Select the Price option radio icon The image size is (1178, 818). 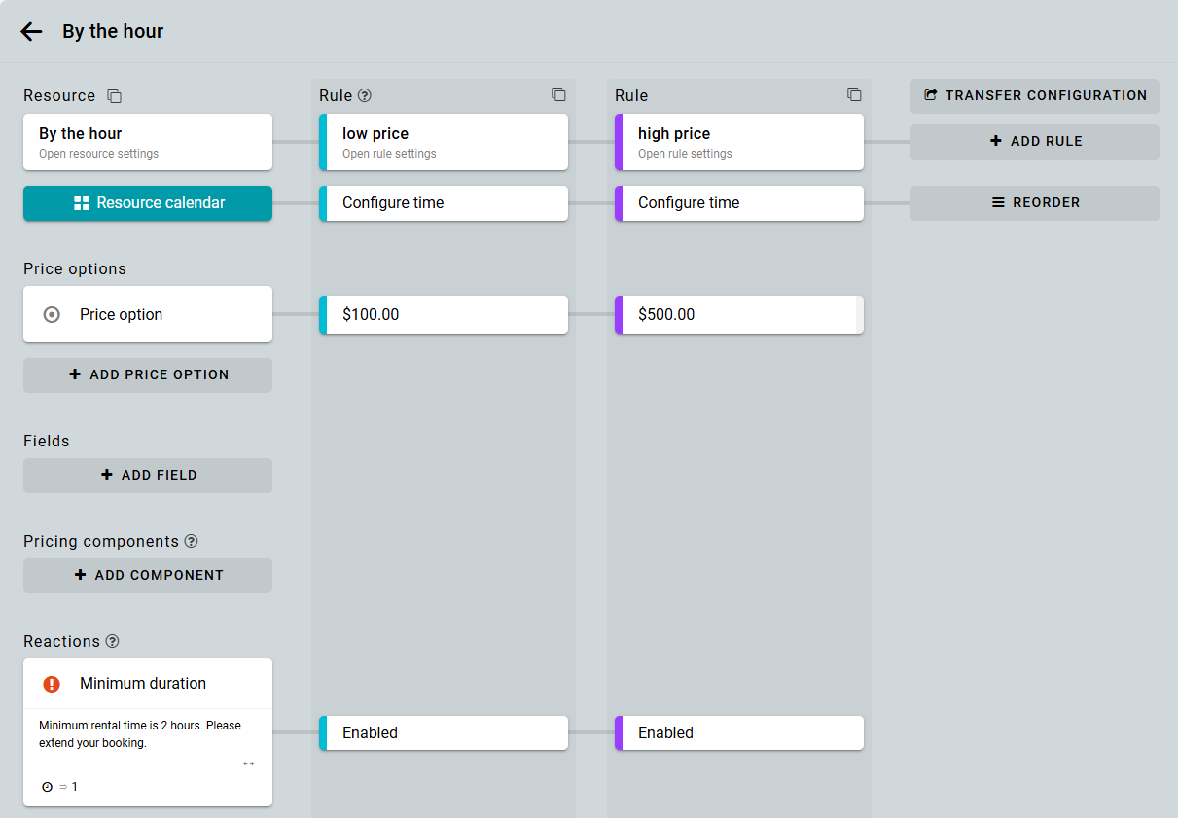[53, 315]
